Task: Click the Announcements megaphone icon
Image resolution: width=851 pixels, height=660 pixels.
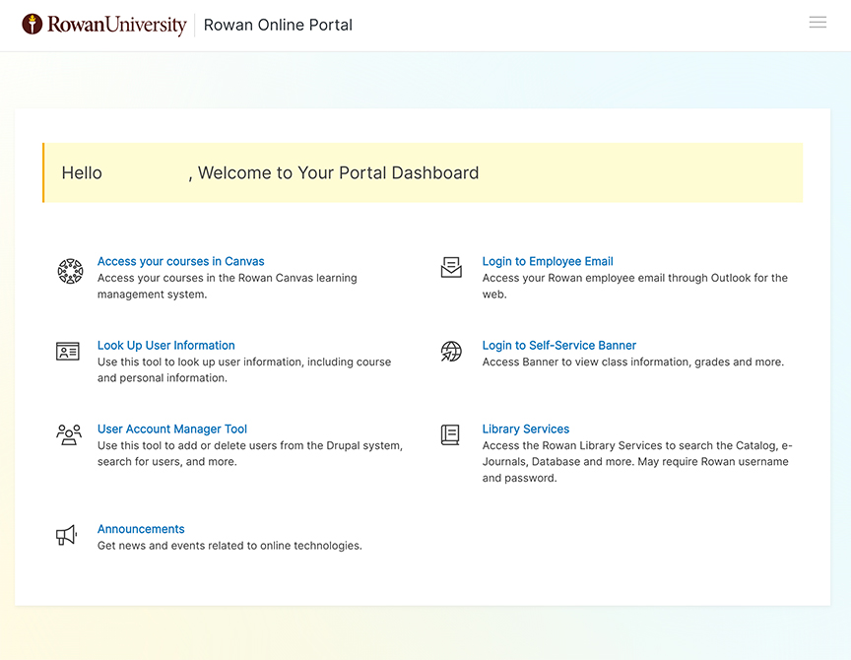Action: click(66, 535)
